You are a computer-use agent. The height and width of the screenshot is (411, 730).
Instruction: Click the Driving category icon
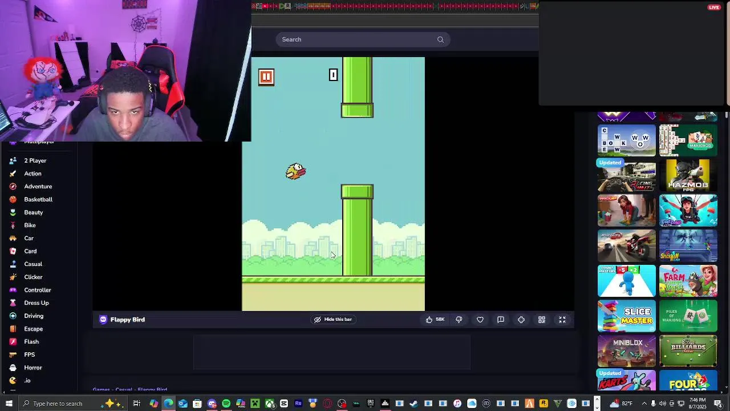pyautogui.click(x=13, y=316)
